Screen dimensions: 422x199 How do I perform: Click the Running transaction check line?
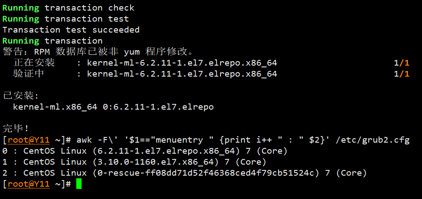[x=68, y=7]
